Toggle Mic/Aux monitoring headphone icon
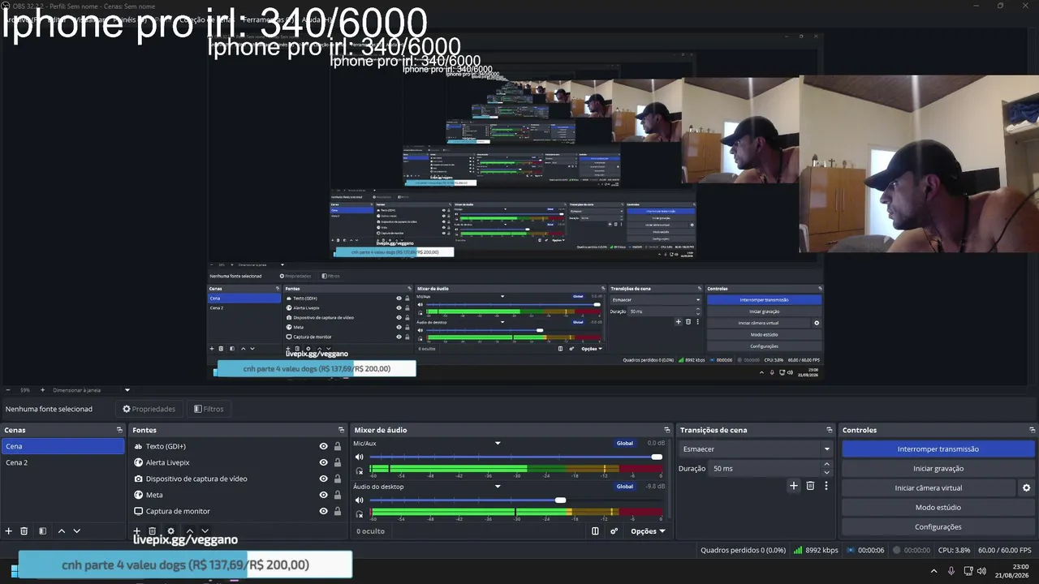 [360, 470]
